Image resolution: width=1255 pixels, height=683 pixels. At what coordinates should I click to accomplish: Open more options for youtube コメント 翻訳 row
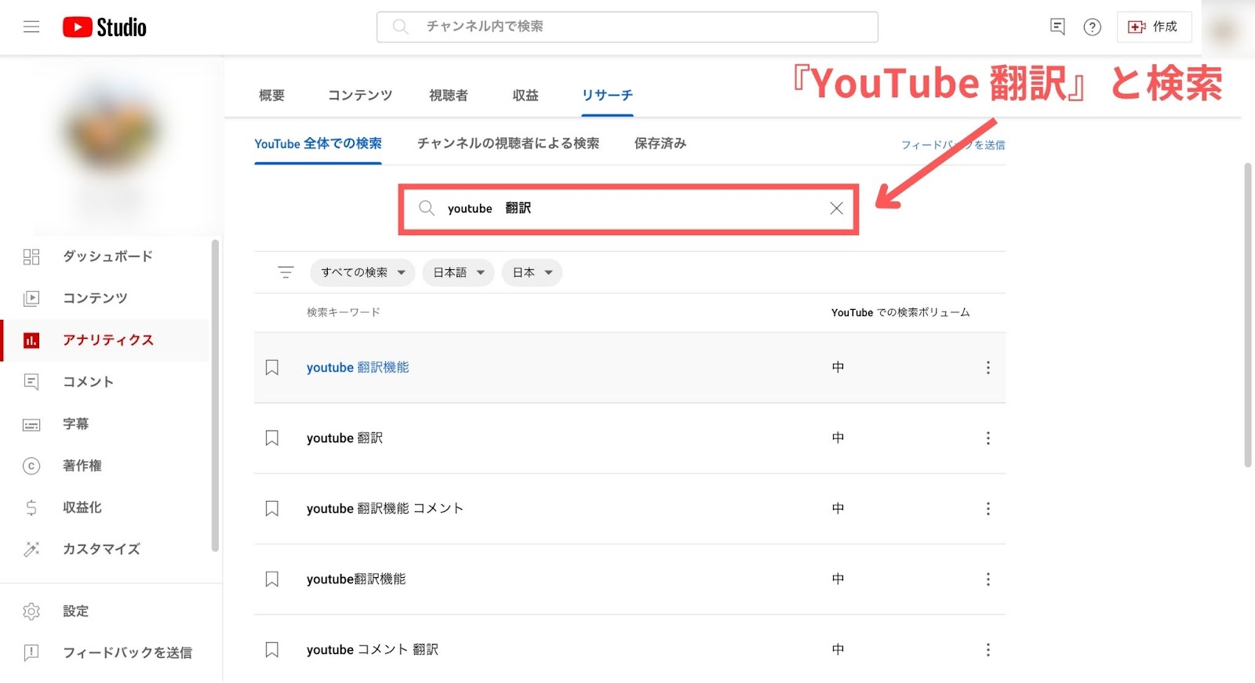988,649
